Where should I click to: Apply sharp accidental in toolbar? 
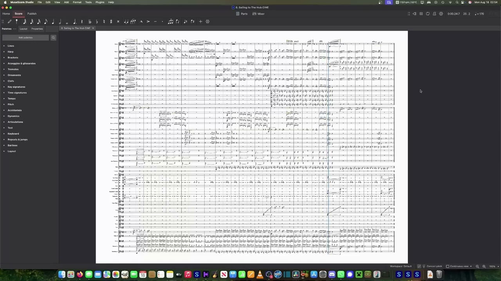coord(111,21)
